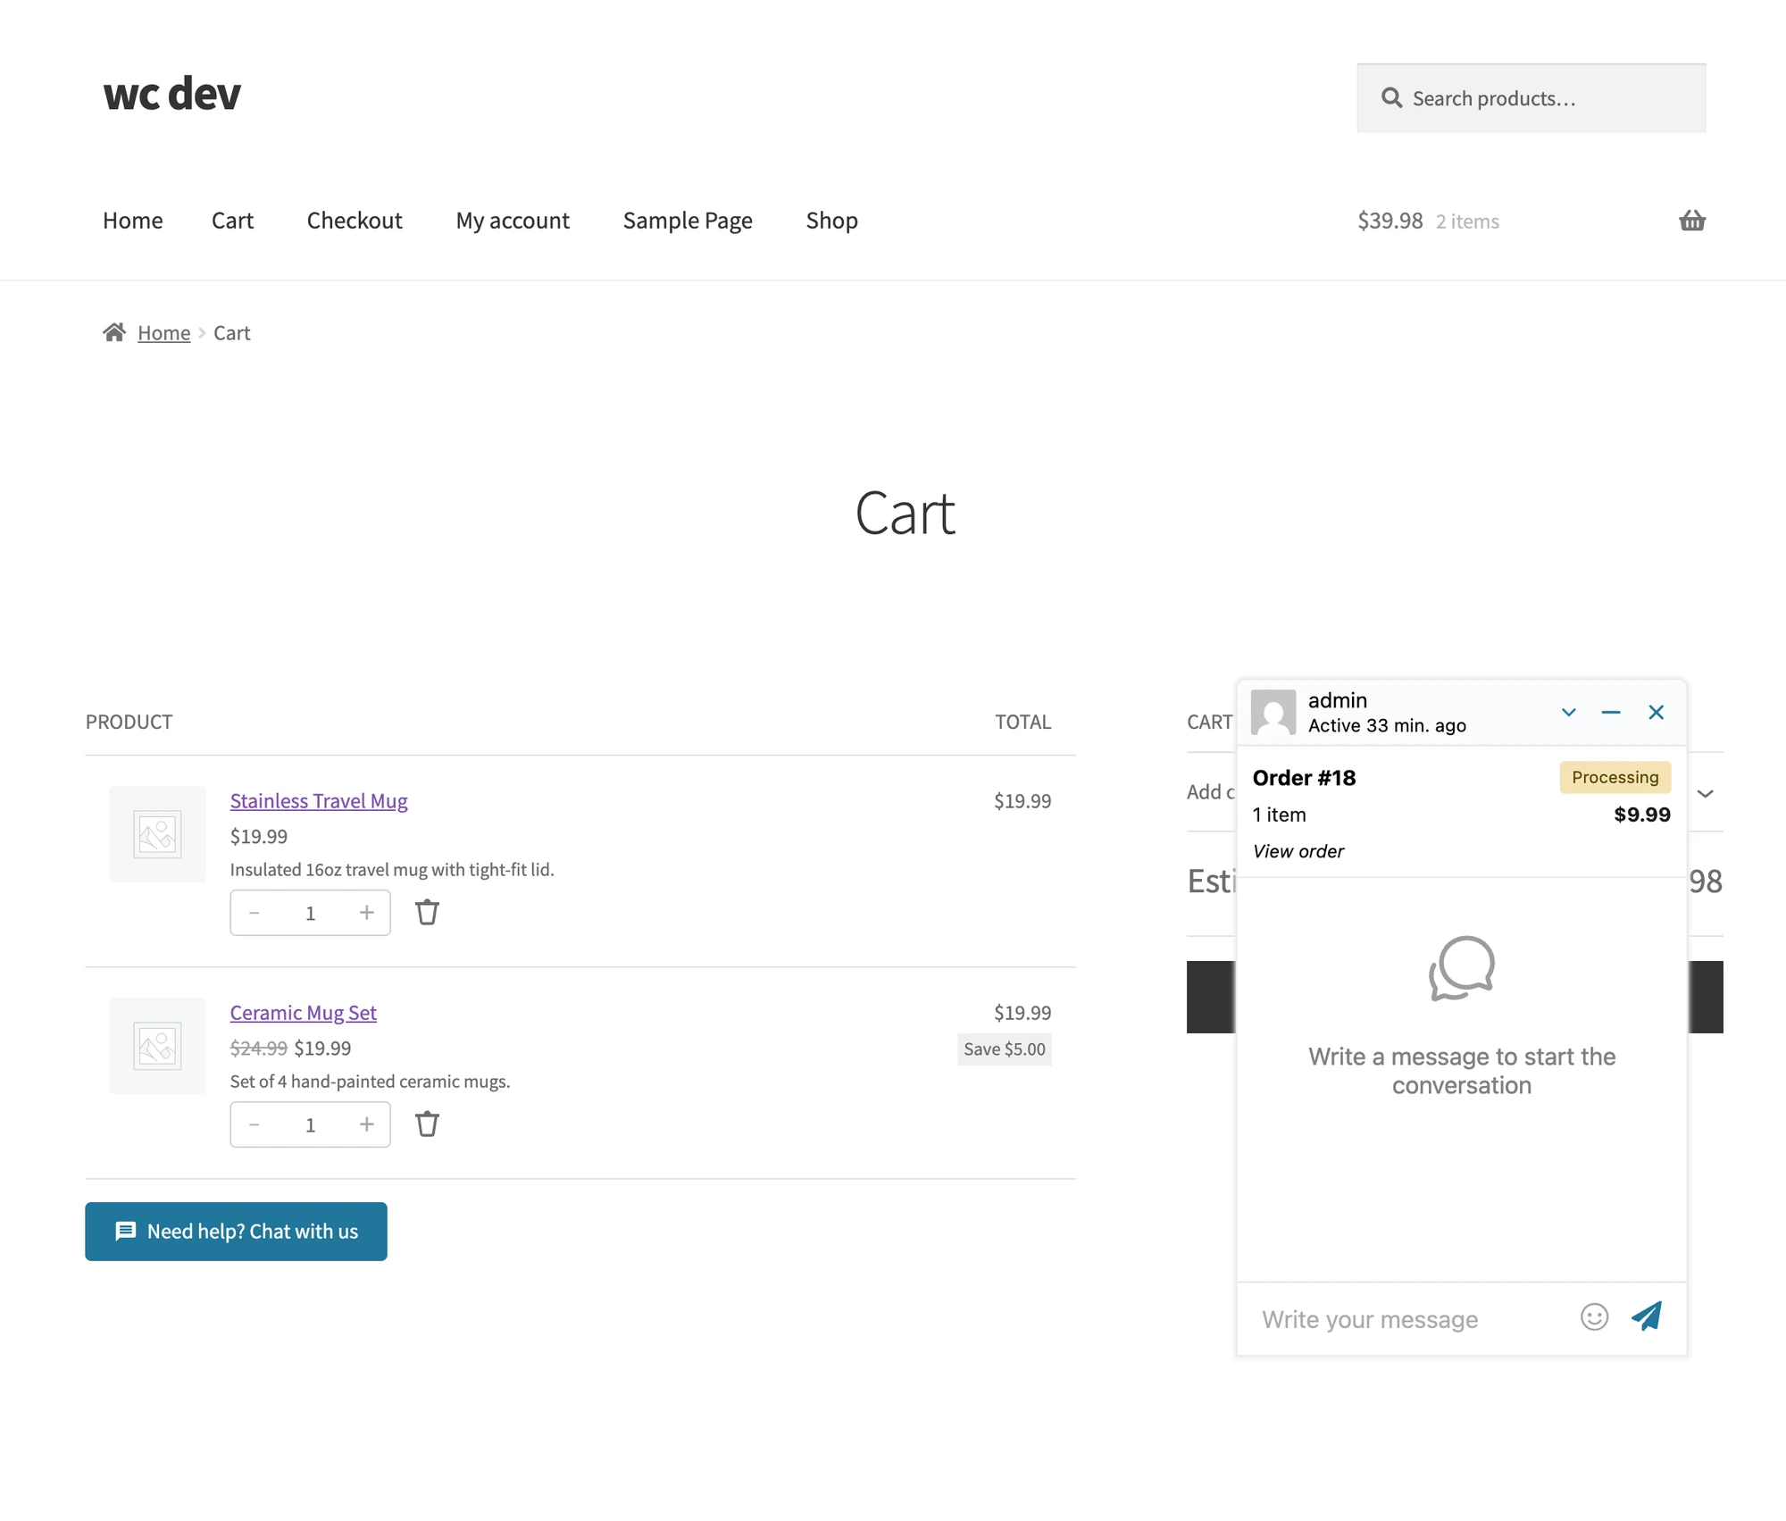Click the wc dev site title
The height and width of the screenshot is (1521, 1786).
coord(171,93)
